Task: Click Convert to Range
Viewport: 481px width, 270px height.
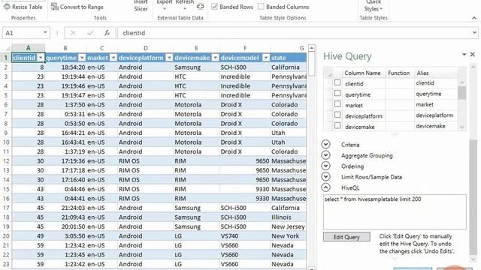Action: click(x=77, y=7)
